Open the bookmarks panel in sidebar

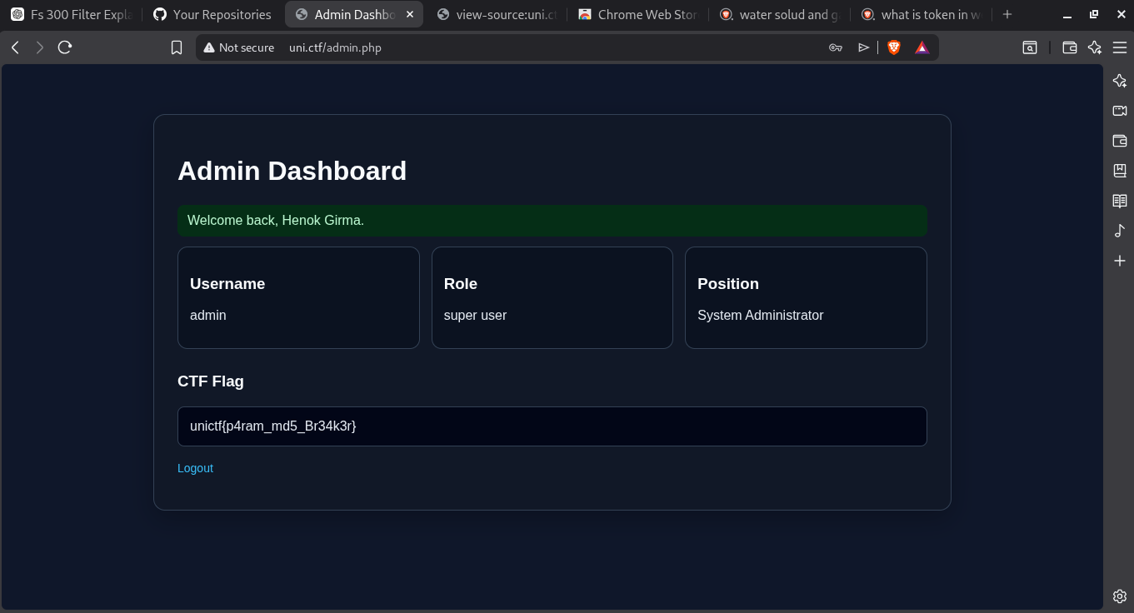1120,171
